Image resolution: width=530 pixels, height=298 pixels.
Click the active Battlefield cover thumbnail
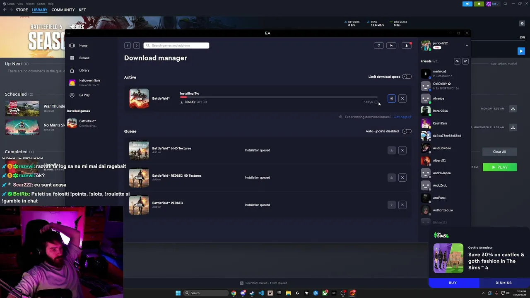tap(139, 99)
